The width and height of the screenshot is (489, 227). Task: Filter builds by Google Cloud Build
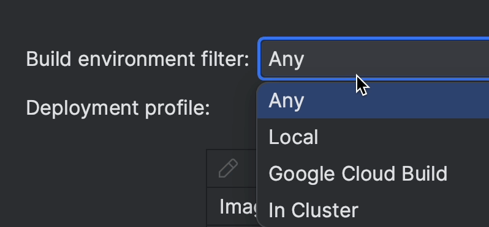[x=373, y=173]
